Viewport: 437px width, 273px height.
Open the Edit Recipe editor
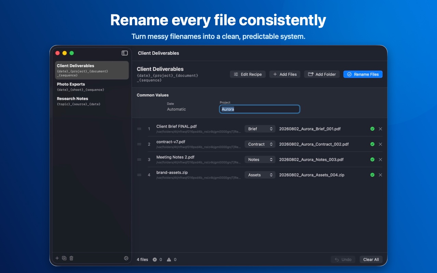point(248,74)
